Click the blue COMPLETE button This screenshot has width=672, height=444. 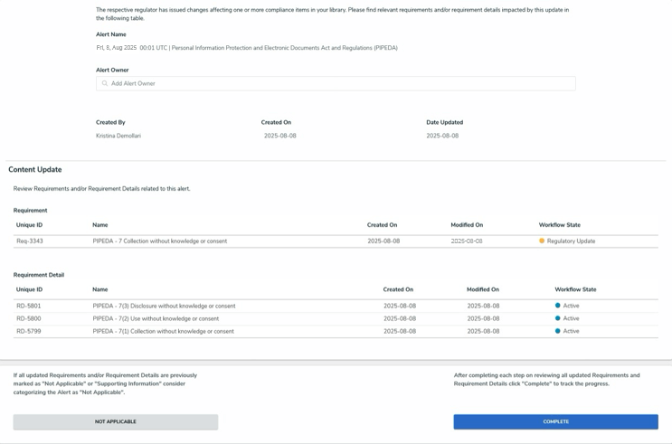555,421
